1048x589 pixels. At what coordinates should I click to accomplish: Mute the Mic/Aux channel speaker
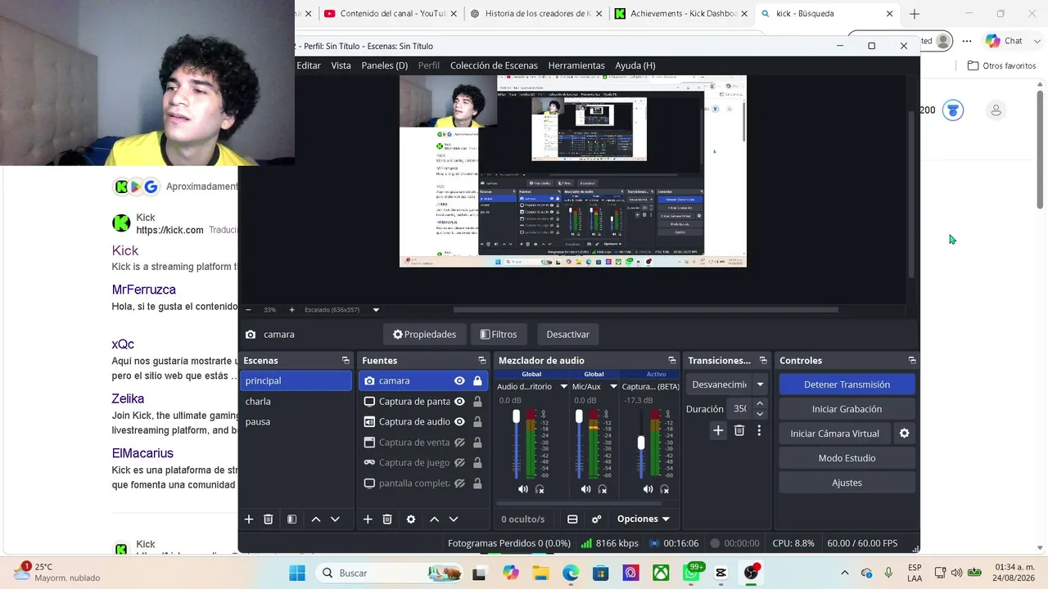point(585,489)
